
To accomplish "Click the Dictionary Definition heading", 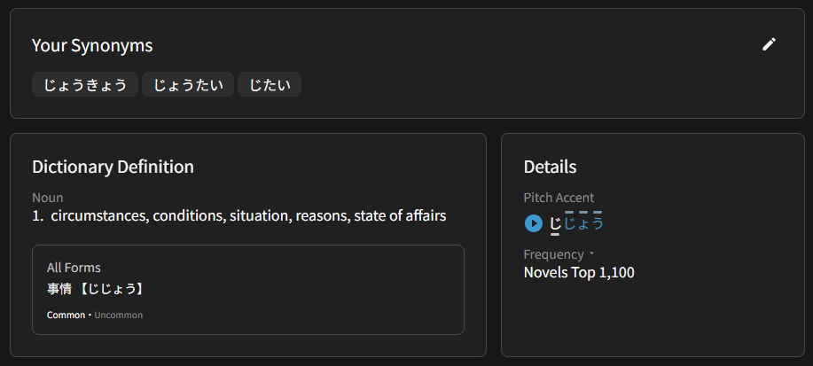I will (x=113, y=167).
